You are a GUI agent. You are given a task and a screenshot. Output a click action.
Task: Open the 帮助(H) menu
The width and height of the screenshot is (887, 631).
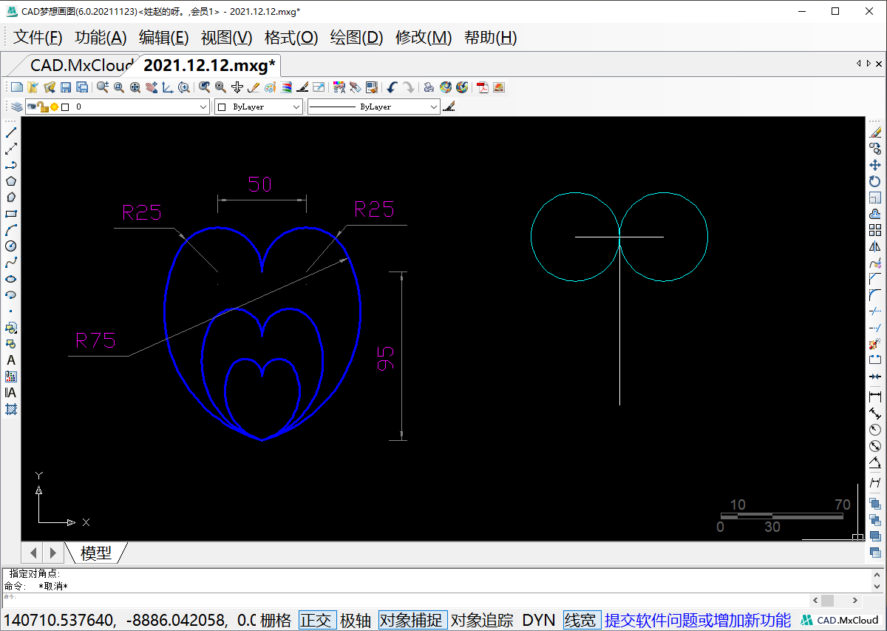point(491,38)
